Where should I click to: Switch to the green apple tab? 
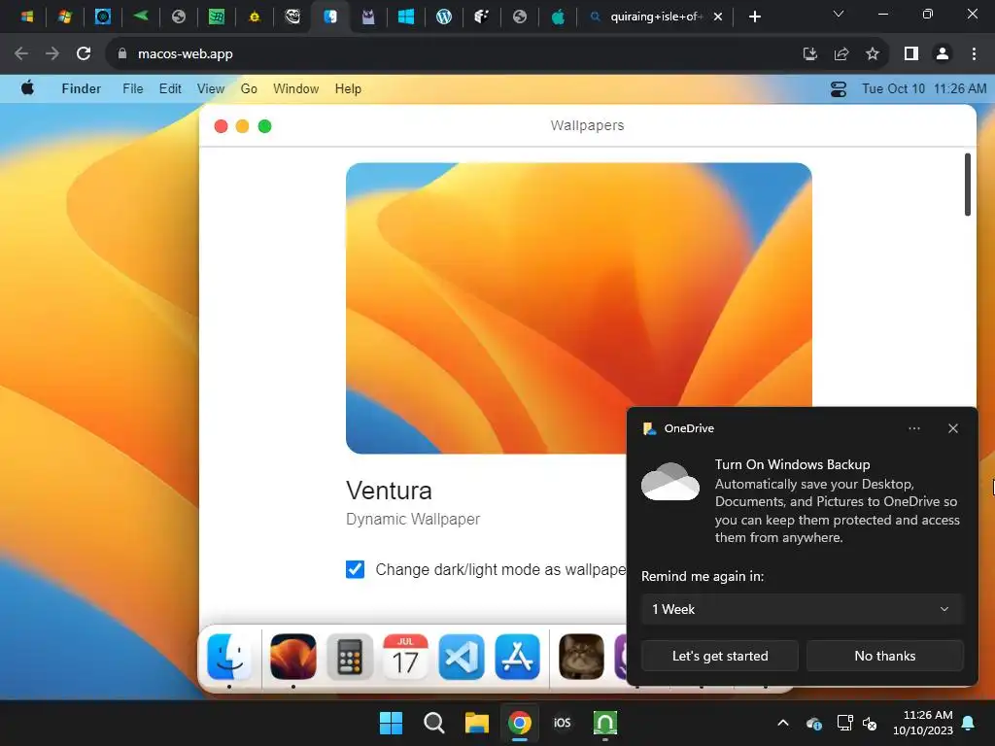[x=557, y=17]
